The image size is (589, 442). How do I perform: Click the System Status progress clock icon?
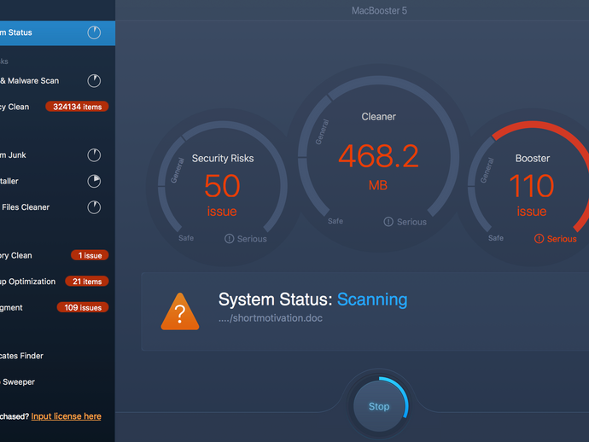pos(94,32)
